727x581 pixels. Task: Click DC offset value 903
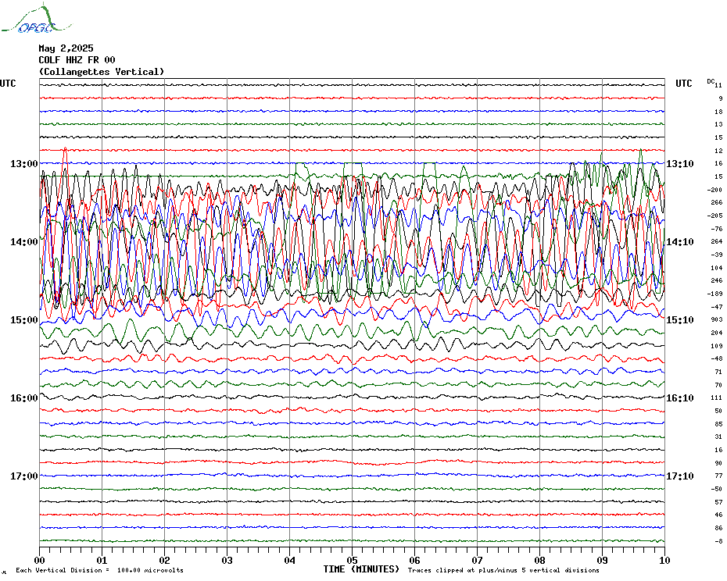[x=717, y=319]
